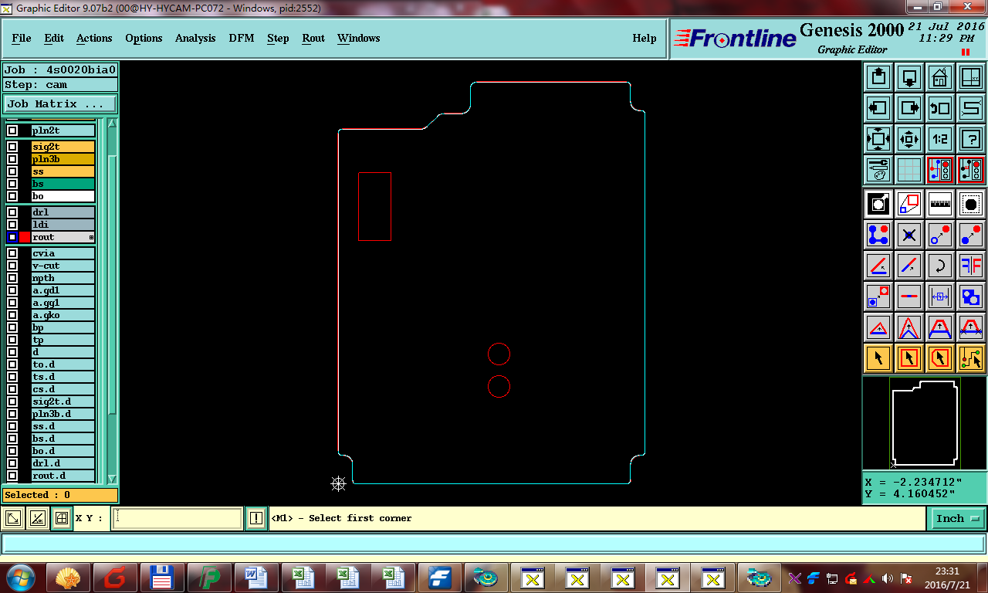Toggle checkbox for mpth layer
This screenshot has height=593, width=988.
(x=12, y=278)
